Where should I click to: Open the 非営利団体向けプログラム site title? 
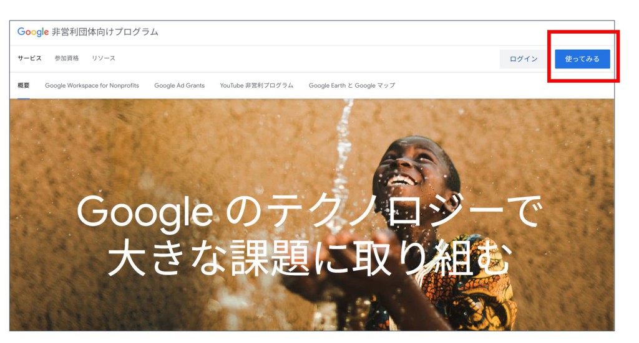pyautogui.click(x=105, y=32)
